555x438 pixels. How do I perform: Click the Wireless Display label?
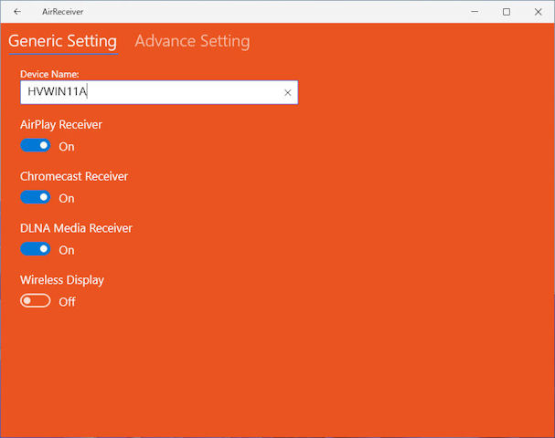[x=62, y=280]
